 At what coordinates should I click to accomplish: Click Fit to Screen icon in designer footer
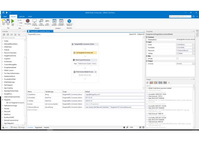click(140, 127)
